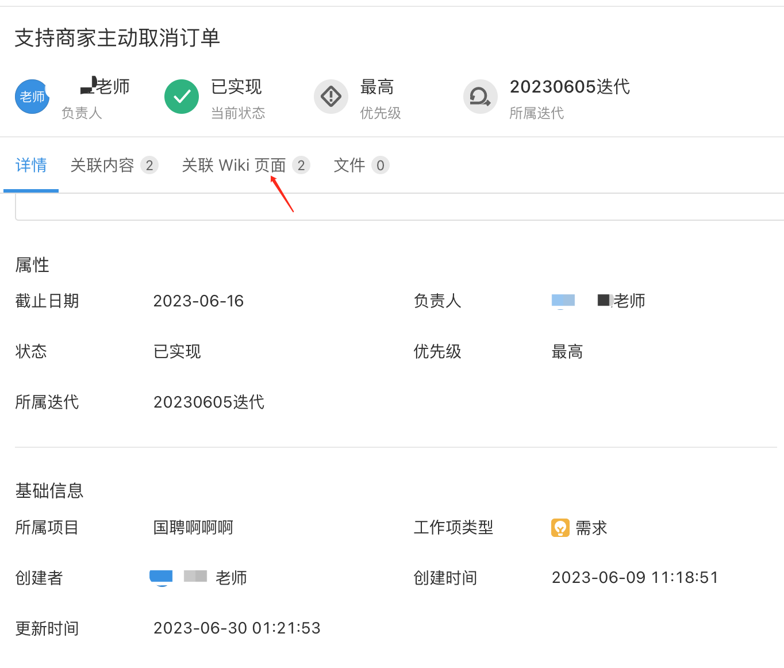This screenshot has height=668, width=784.
Task: Click the 关联内容 count badge 2
Action: pyautogui.click(x=149, y=166)
